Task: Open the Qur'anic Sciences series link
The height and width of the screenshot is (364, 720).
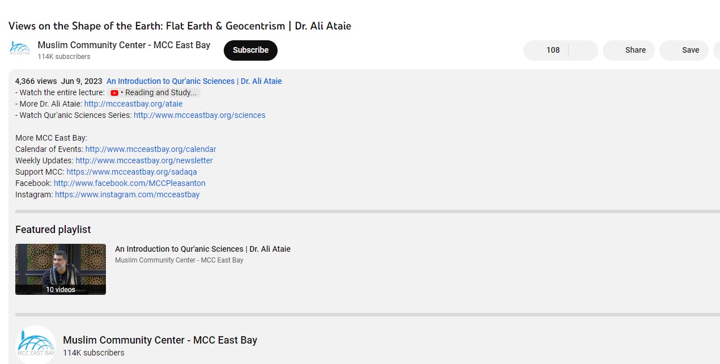Action: click(x=199, y=115)
